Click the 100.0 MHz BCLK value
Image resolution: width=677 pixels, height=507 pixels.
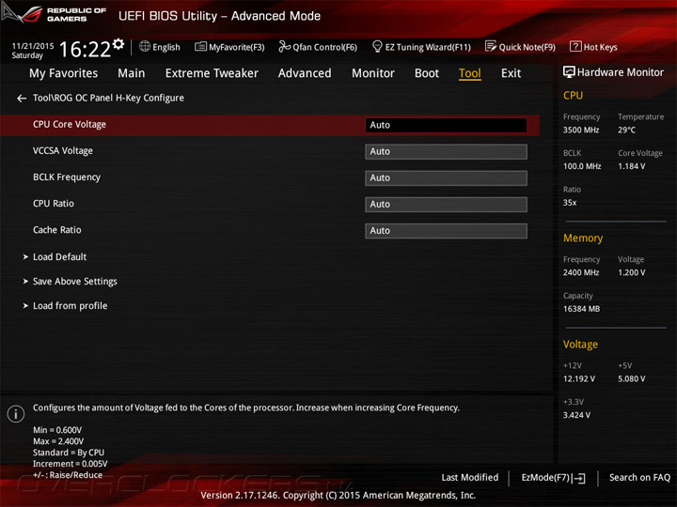coord(582,166)
